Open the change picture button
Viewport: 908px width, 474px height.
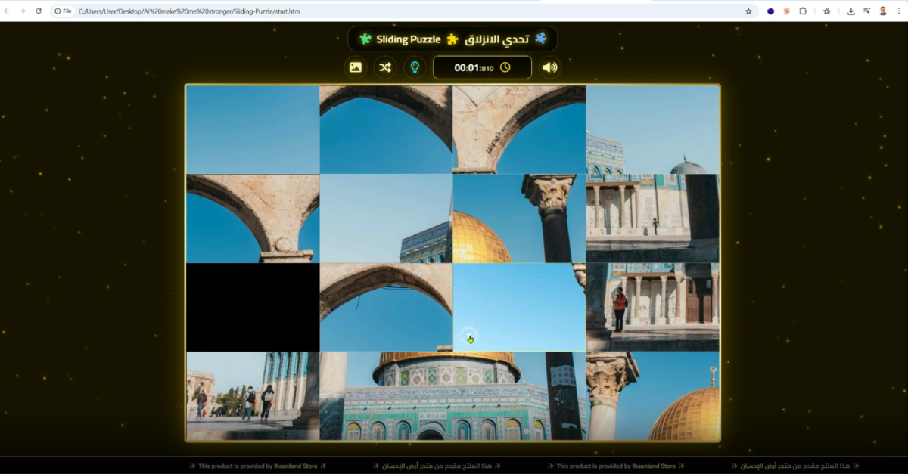click(x=356, y=67)
